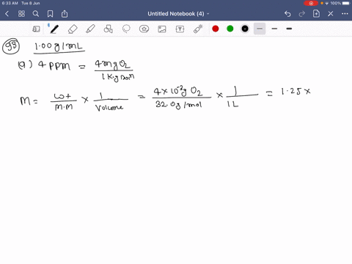352x264 pixels.
Task: Go back using the left chevron
Action: (7, 14)
